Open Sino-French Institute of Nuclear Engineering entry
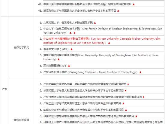The height and width of the screenshot is (124, 165). (103, 31)
